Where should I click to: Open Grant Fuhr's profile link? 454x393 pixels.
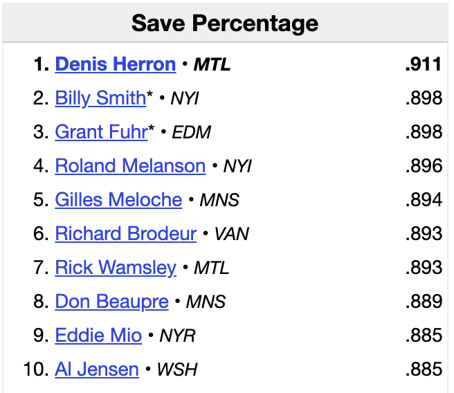[101, 132]
